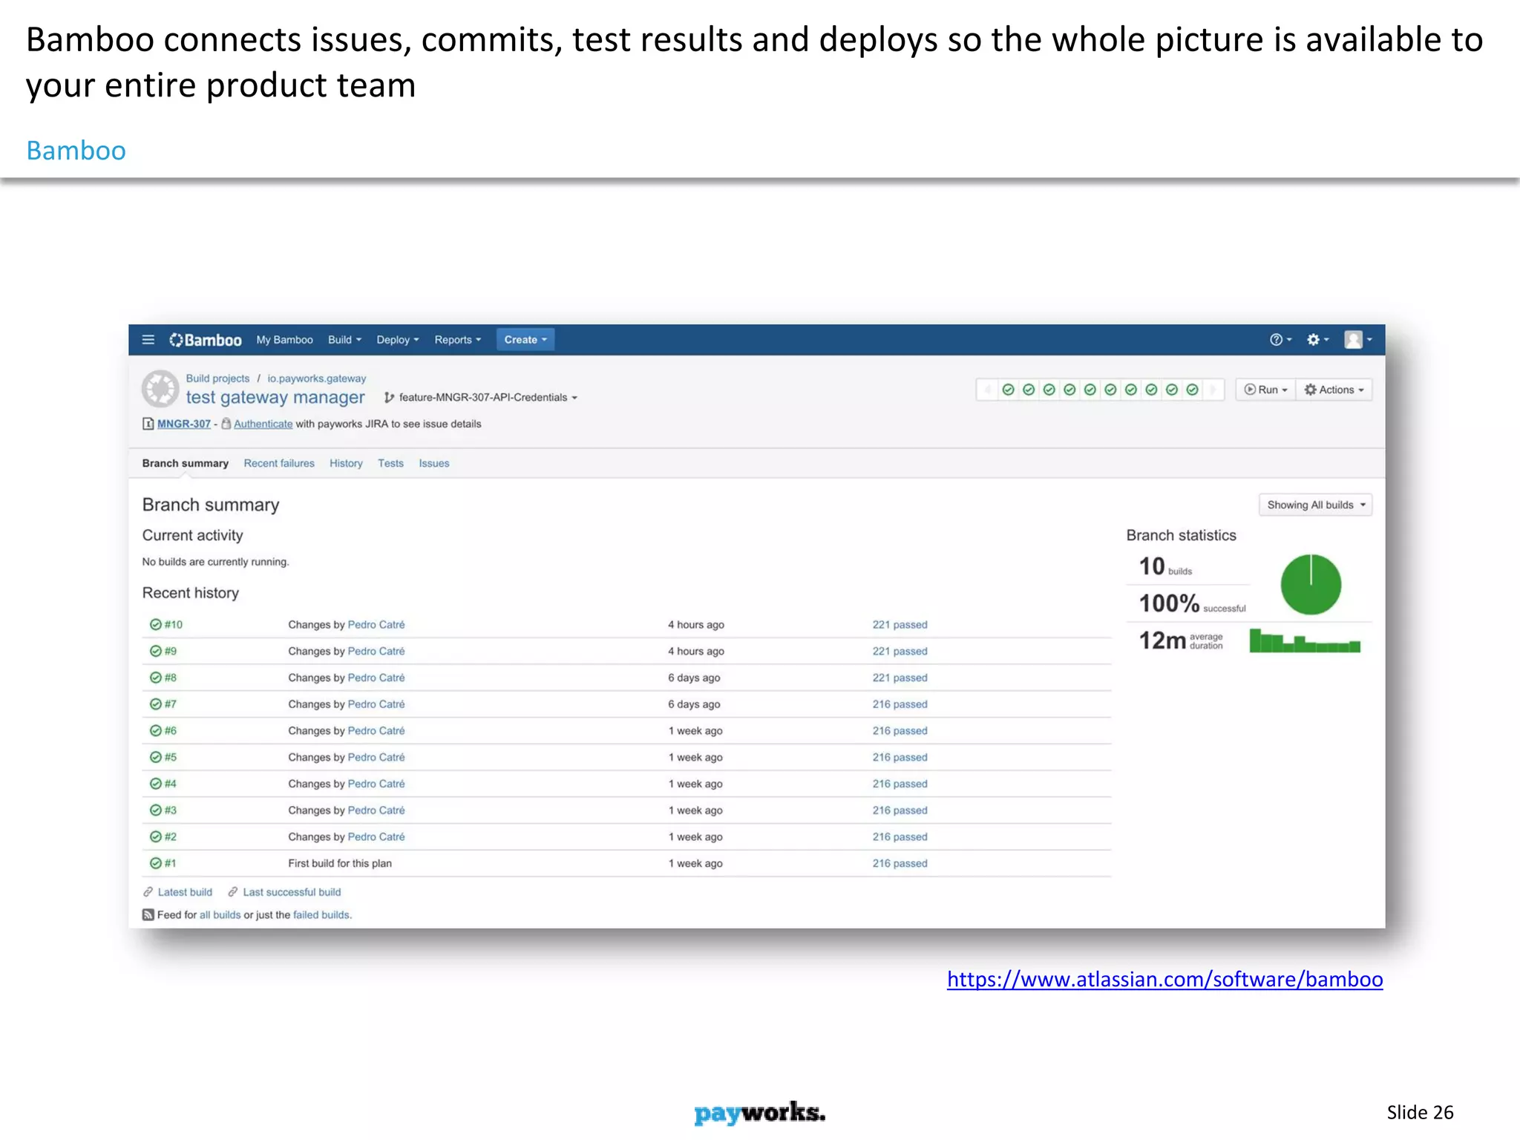Go to previous builds with left navigator arrow
Image resolution: width=1520 pixels, height=1140 pixels.
tap(987, 390)
